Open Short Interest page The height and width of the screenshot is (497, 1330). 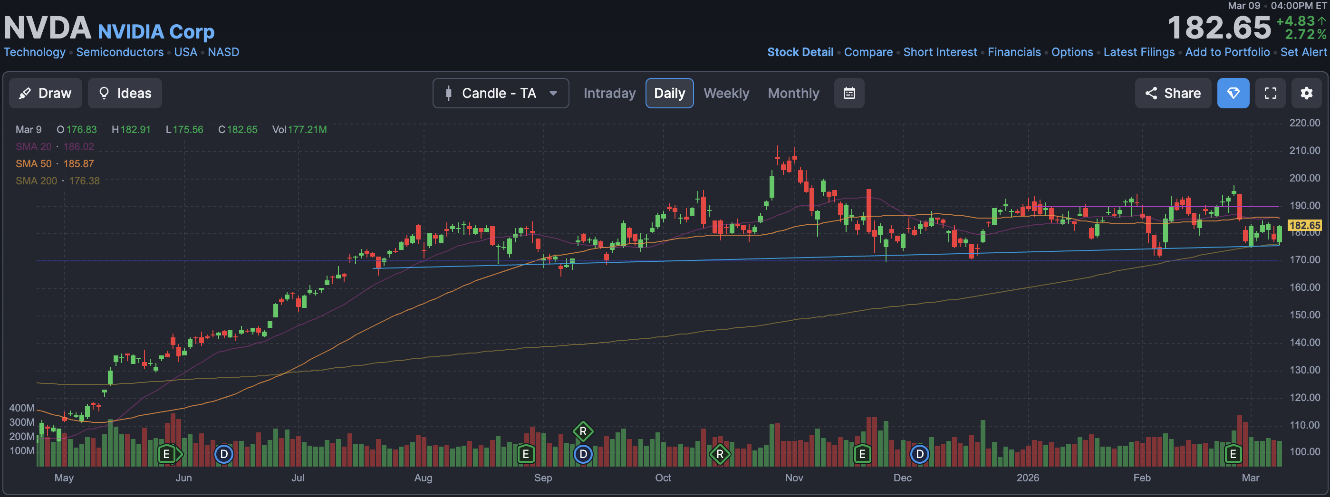coord(940,52)
